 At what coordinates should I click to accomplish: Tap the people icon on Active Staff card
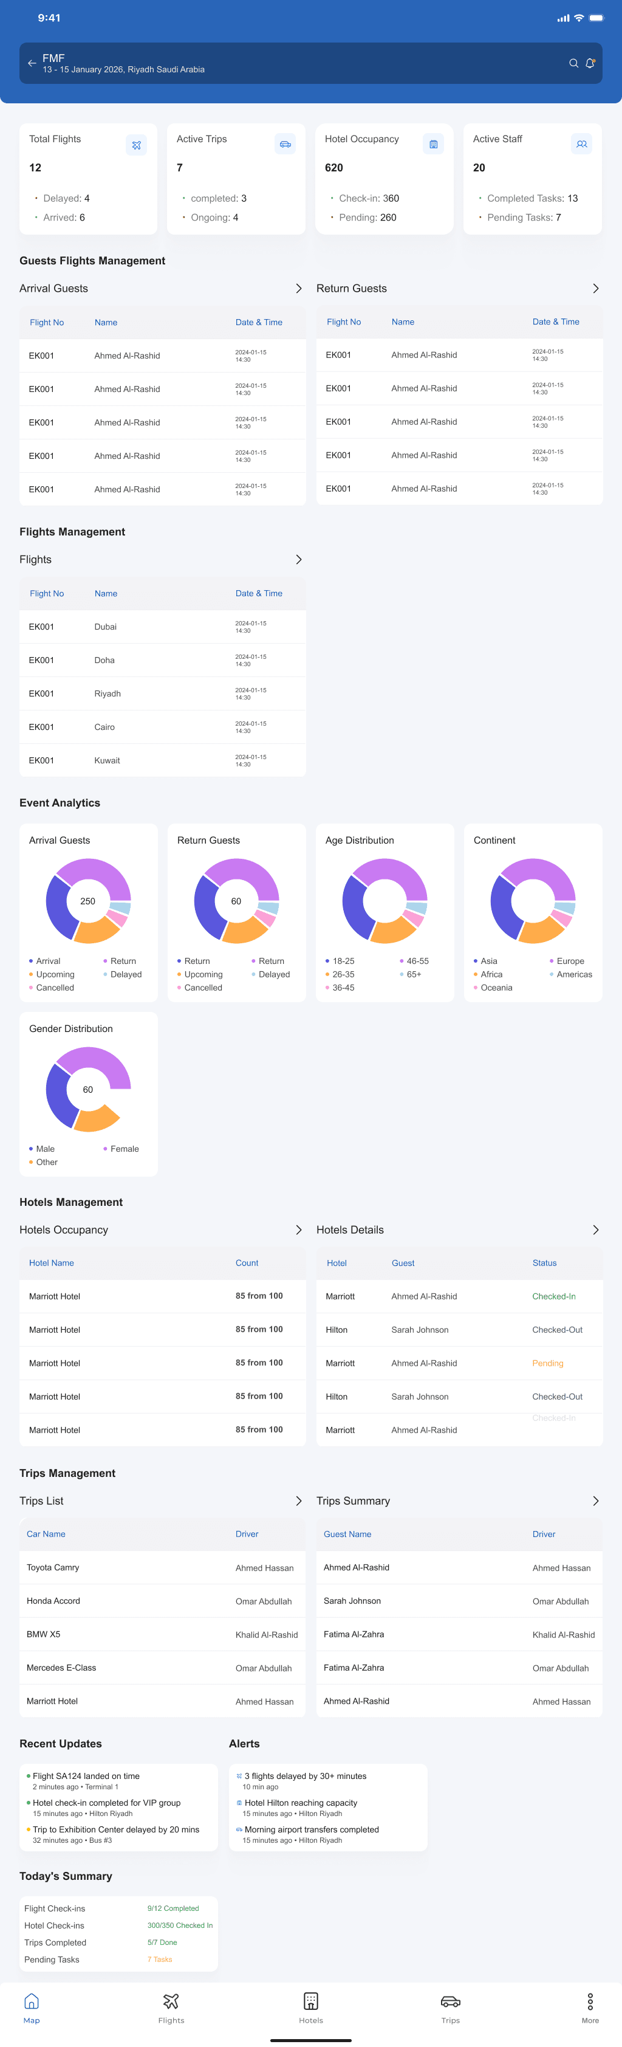tap(581, 144)
